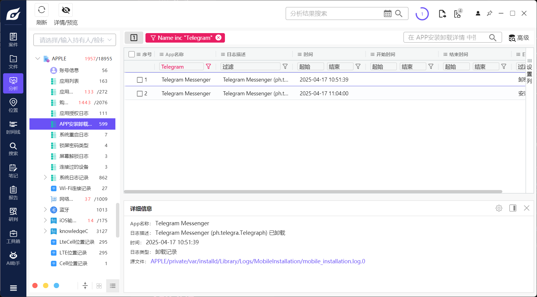Screen dimensions: 537x297
Task: Click the pin window icon
Action: [489, 13]
